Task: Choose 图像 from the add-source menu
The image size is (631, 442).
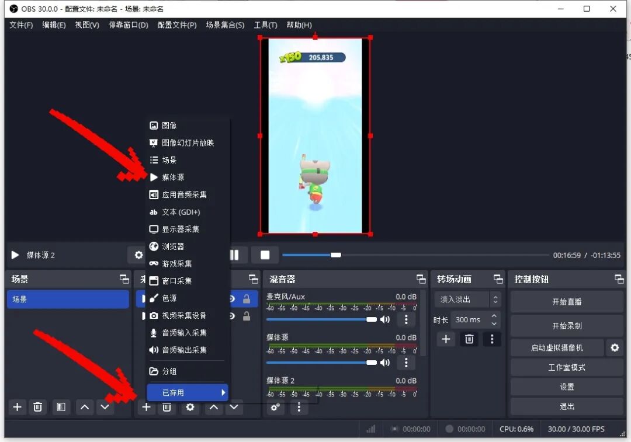Action: 188,126
